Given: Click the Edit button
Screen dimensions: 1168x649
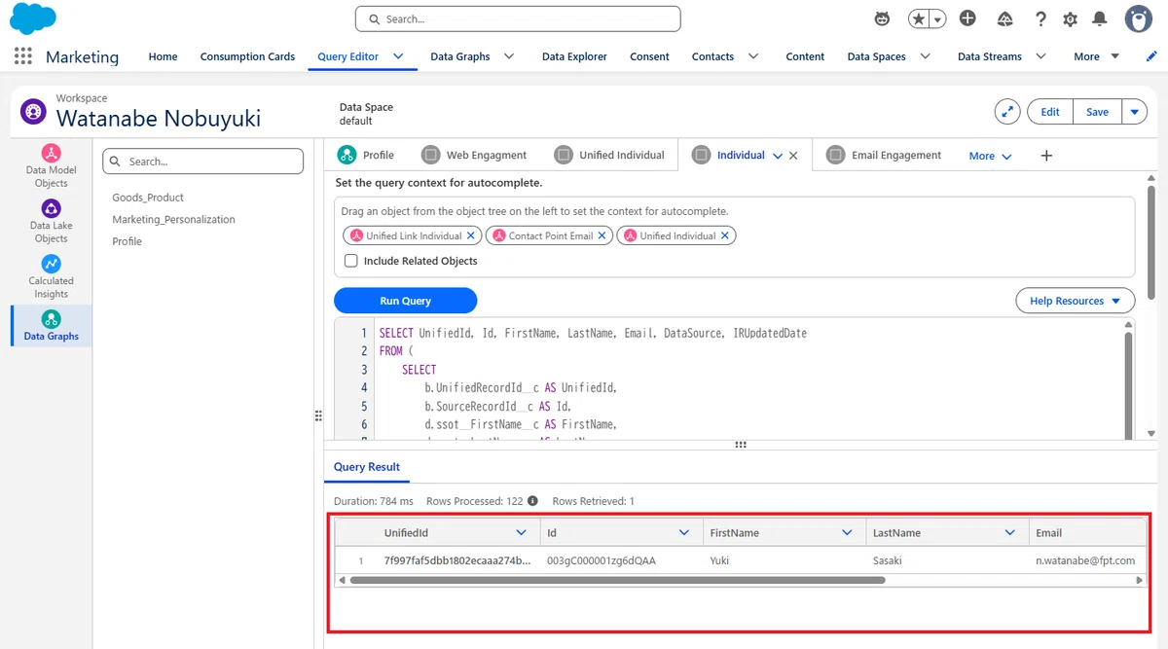Looking at the screenshot, I should coord(1050,112).
